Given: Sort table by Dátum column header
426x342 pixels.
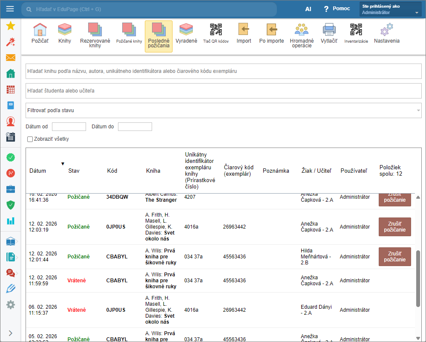Looking at the screenshot, I should (38, 171).
